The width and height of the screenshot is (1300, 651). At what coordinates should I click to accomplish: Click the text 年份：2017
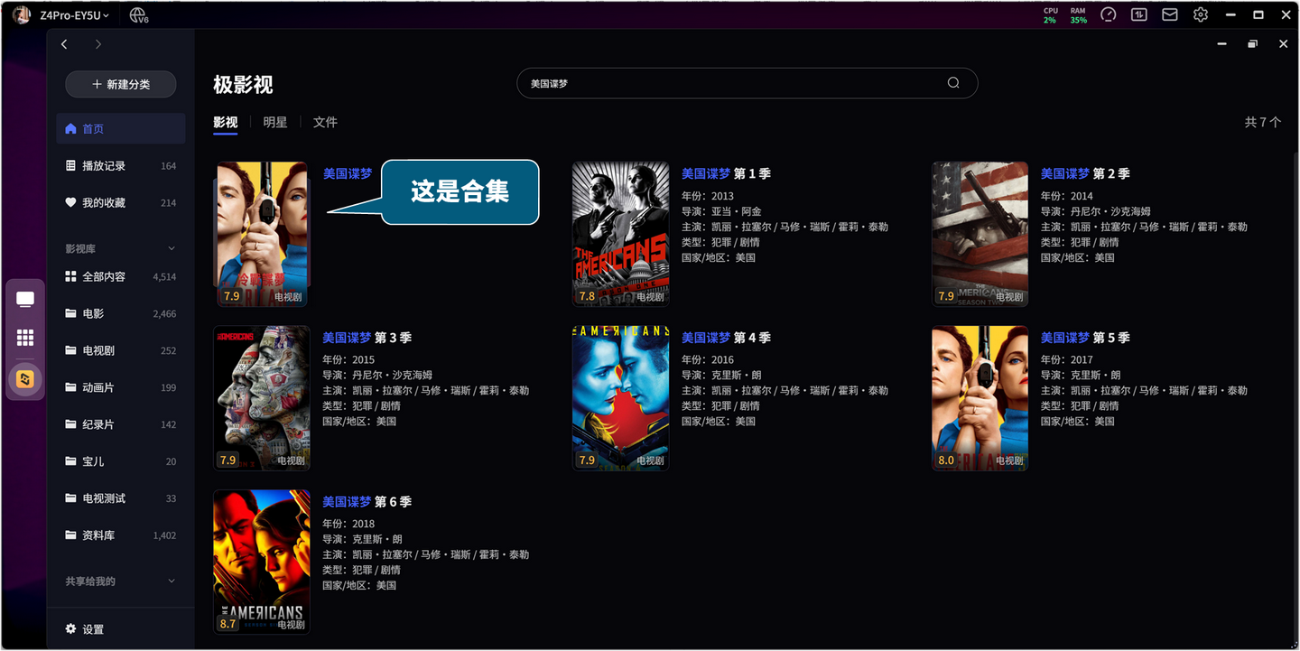(x=1067, y=360)
